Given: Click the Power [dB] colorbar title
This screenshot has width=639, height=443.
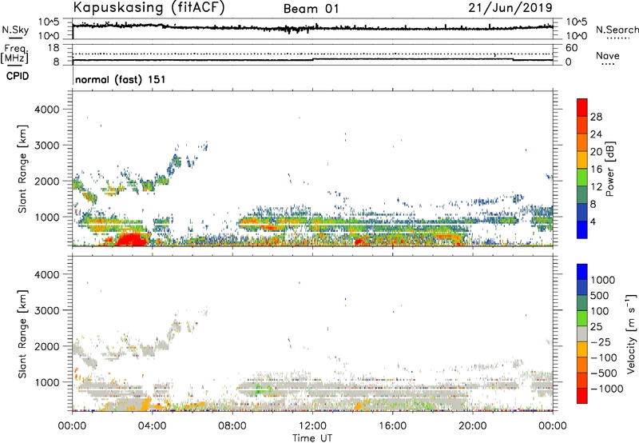Looking at the screenshot, I should [x=609, y=169].
